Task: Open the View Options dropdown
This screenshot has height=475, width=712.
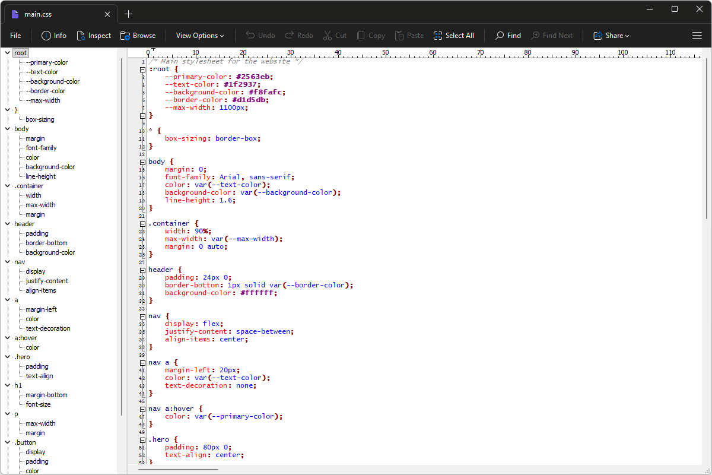Action: click(x=200, y=36)
